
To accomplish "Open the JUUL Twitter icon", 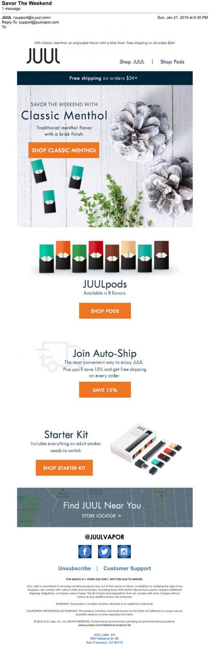I will [104, 552].
